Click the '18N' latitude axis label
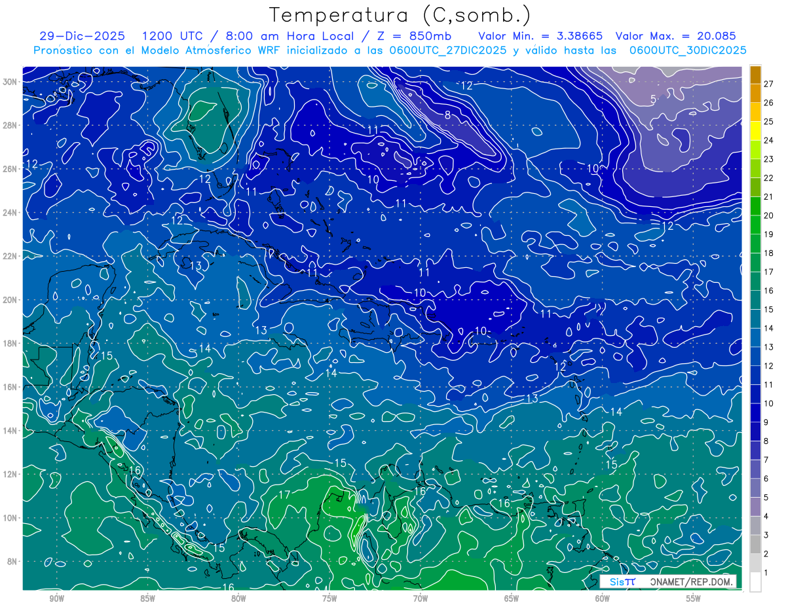Screen dimensions: 786x607 pyautogui.click(x=10, y=343)
